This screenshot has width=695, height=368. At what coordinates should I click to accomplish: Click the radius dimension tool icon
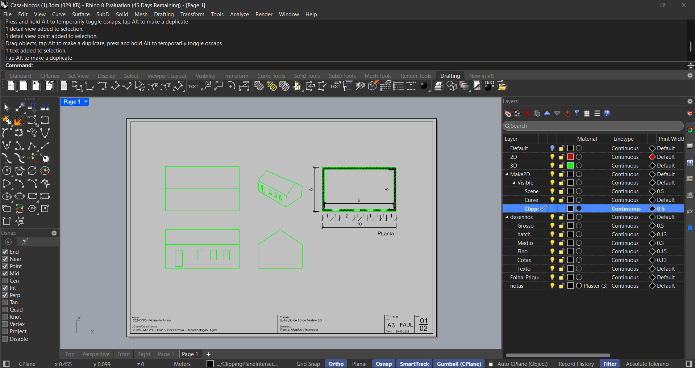coord(153,86)
